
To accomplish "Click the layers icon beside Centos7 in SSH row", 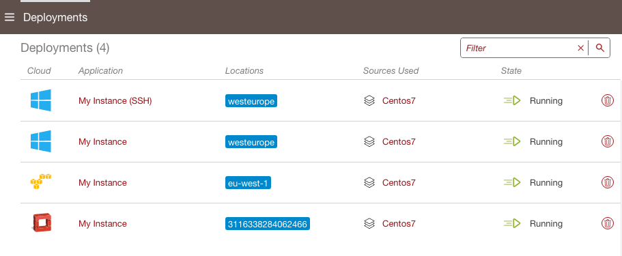I will 369,101.
